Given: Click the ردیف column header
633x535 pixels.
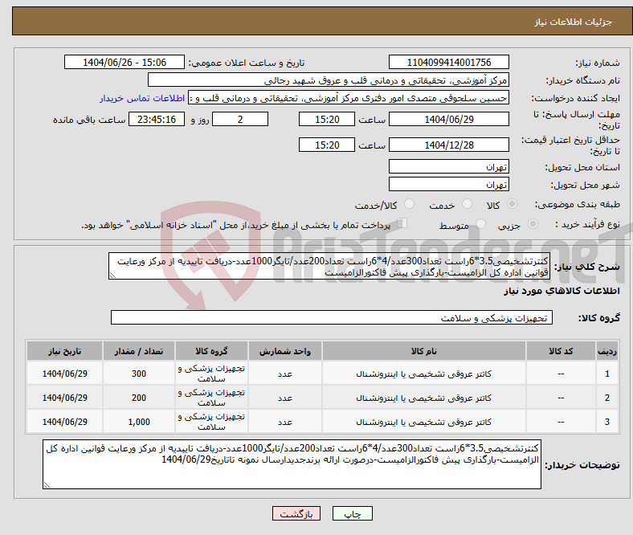Looking at the screenshot, I should [607, 351].
